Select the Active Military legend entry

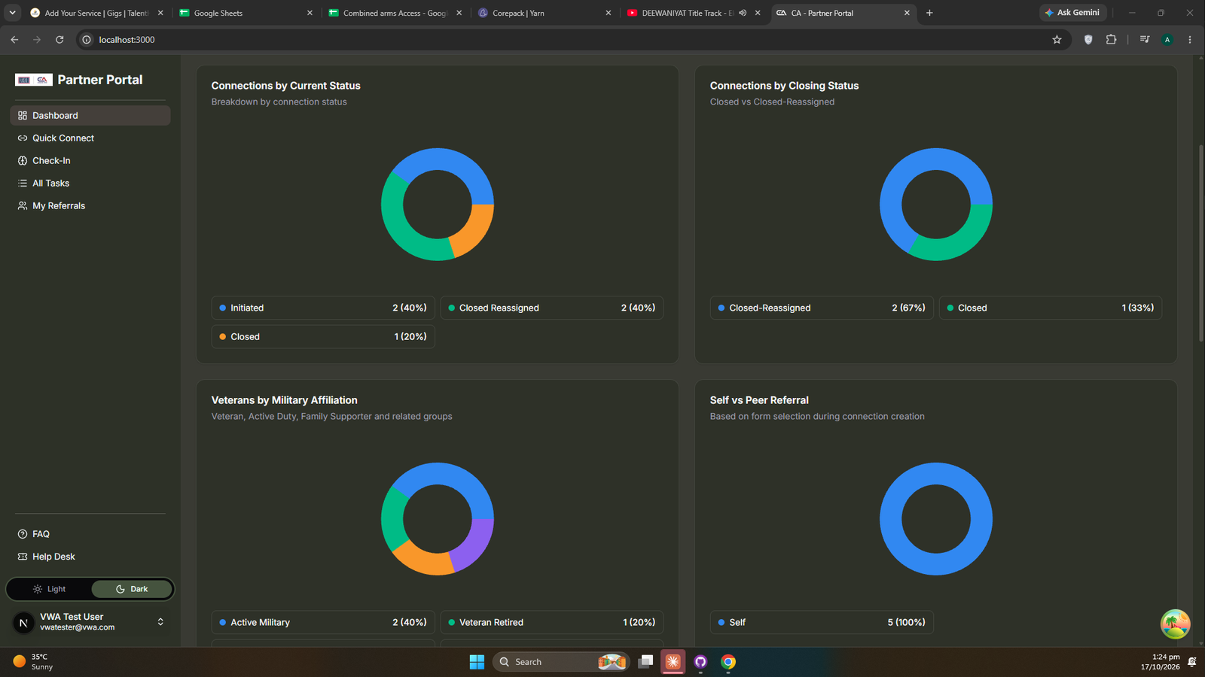[x=323, y=622]
